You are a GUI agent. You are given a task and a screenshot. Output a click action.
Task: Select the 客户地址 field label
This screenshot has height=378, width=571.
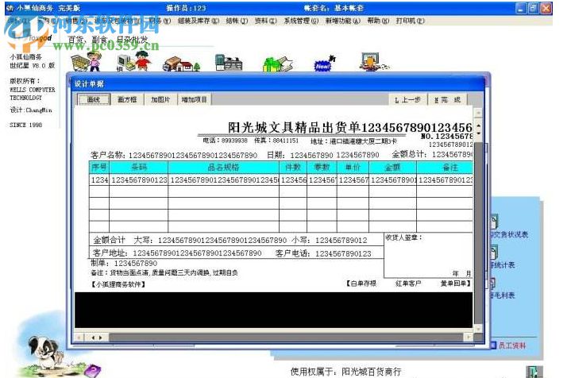click(x=110, y=253)
